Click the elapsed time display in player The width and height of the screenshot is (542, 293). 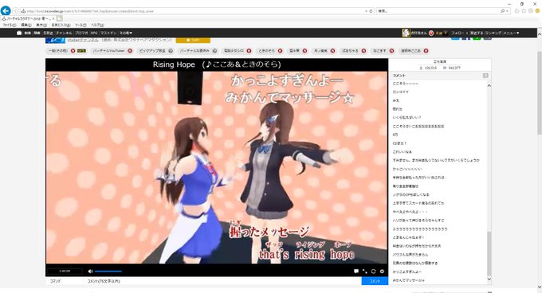coord(65,272)
